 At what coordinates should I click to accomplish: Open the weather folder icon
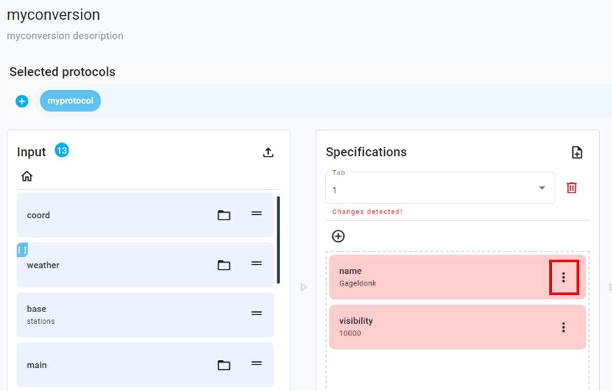tap(224, 265)
